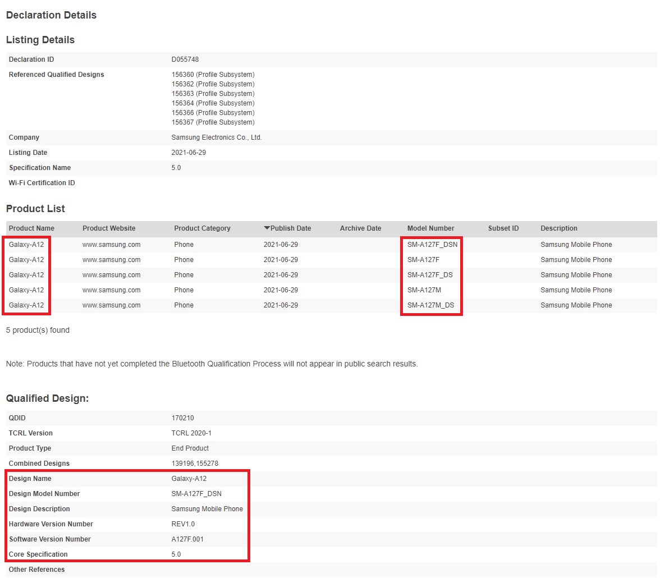Click the Subset ID column header
This screenshot has width=665, height=578.
click(x=503, y=228)
